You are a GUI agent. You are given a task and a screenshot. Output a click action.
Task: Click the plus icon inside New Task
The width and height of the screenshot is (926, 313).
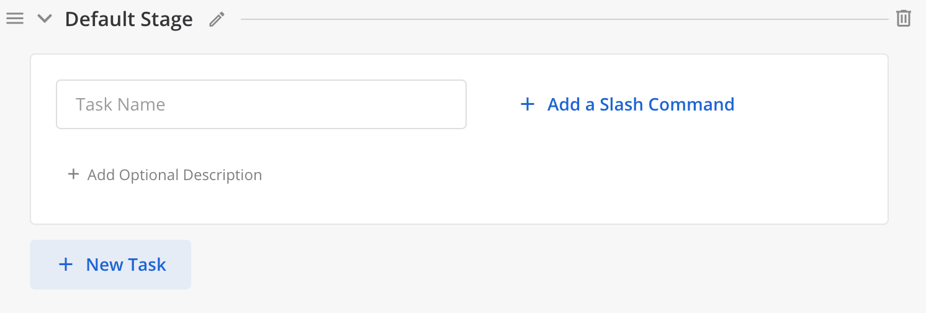tap(65, 265)
